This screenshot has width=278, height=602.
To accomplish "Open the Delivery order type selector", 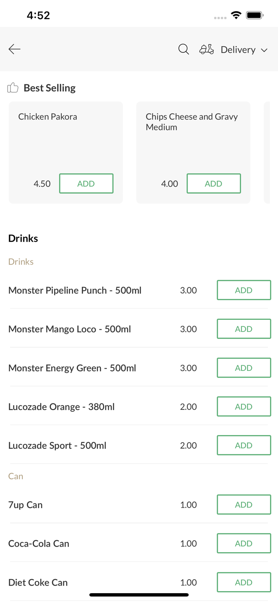I will pos(238,49).
